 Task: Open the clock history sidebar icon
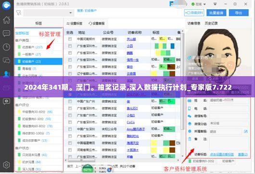[7, 47]
